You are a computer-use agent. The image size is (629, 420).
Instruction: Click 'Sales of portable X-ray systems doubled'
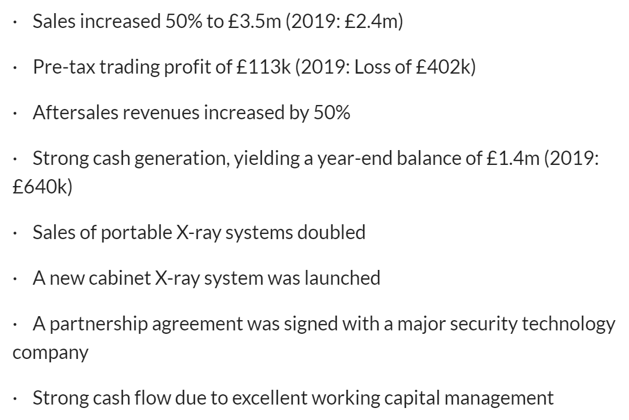(199, 233)
